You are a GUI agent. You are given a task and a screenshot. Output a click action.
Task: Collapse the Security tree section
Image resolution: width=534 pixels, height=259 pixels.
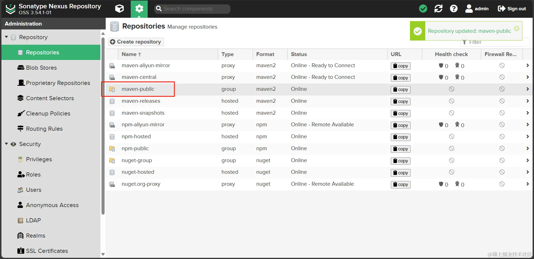6,144
